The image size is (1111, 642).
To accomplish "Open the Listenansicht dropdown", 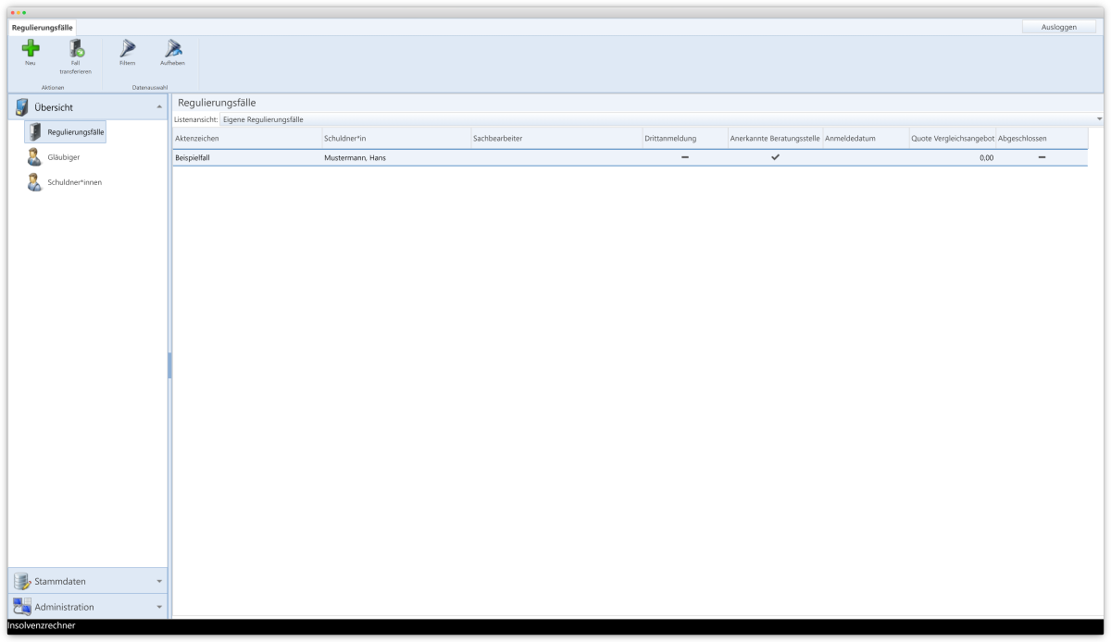I will [x=1099, y=119].
